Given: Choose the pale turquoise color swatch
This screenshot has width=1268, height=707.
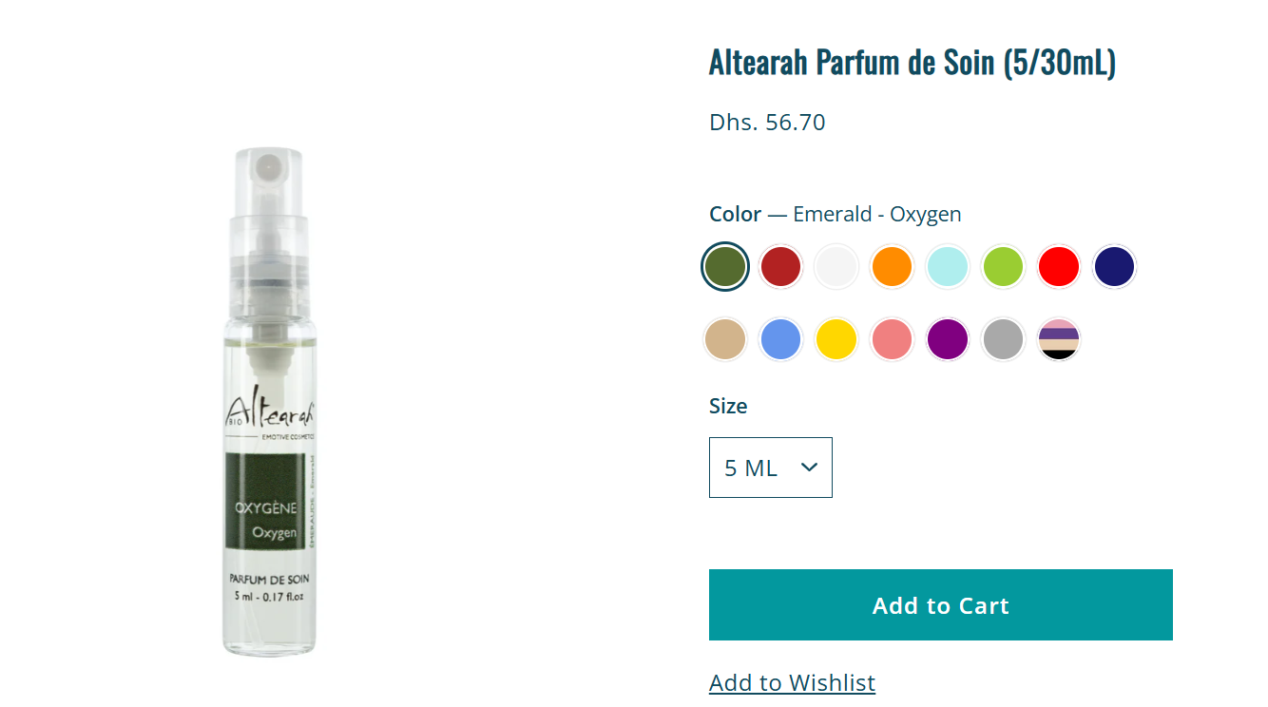Looking at the screenshot, I should [x=948, y=266].
